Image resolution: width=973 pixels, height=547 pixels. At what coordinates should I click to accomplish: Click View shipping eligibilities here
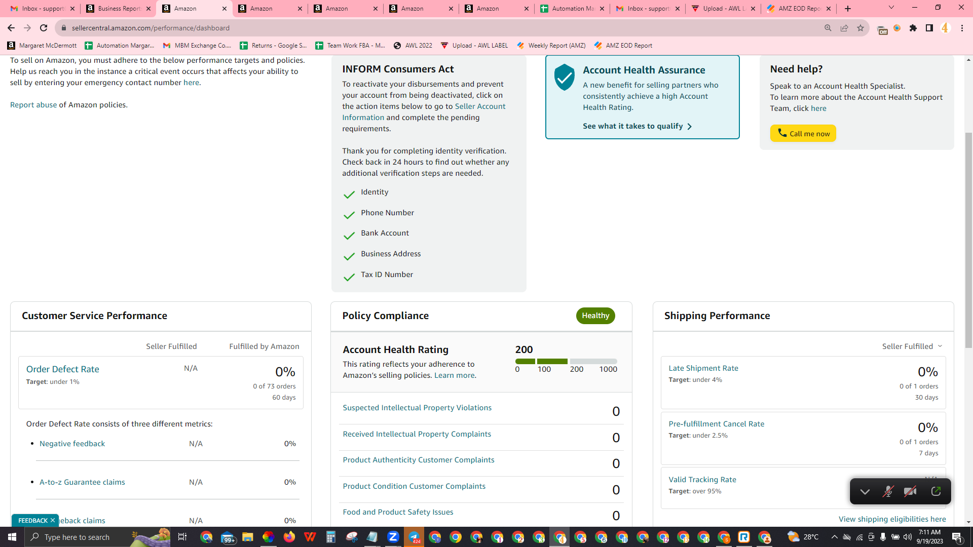click(892, 519)
